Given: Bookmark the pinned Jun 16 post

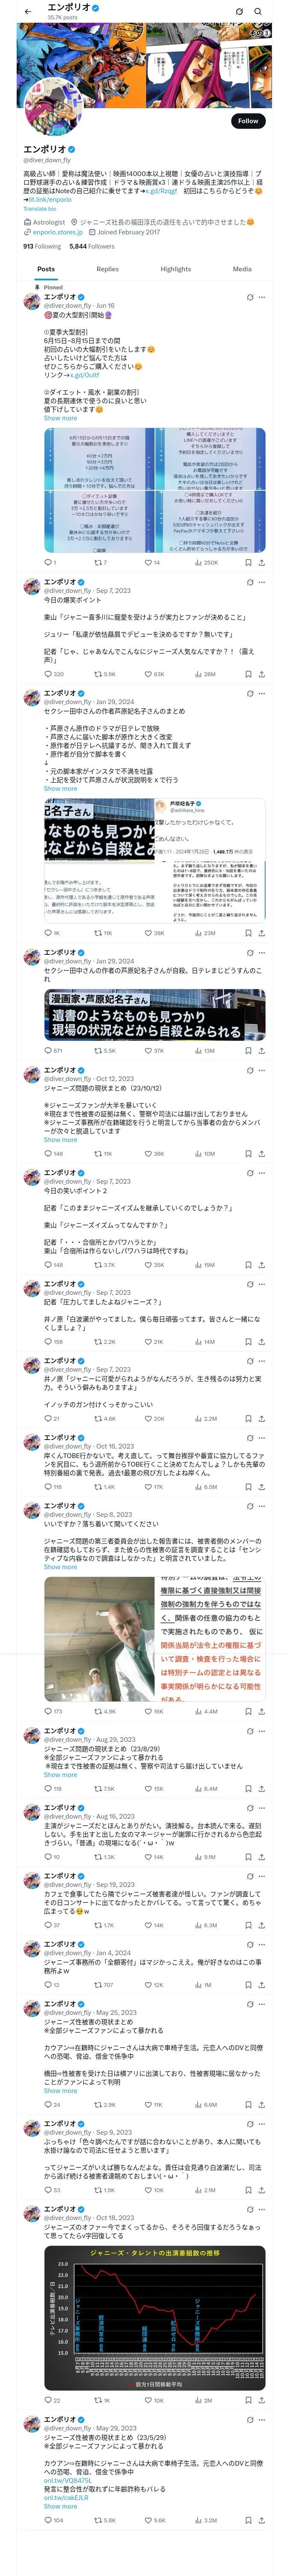Looking at the screenshot, I should (x=248, y=563).
